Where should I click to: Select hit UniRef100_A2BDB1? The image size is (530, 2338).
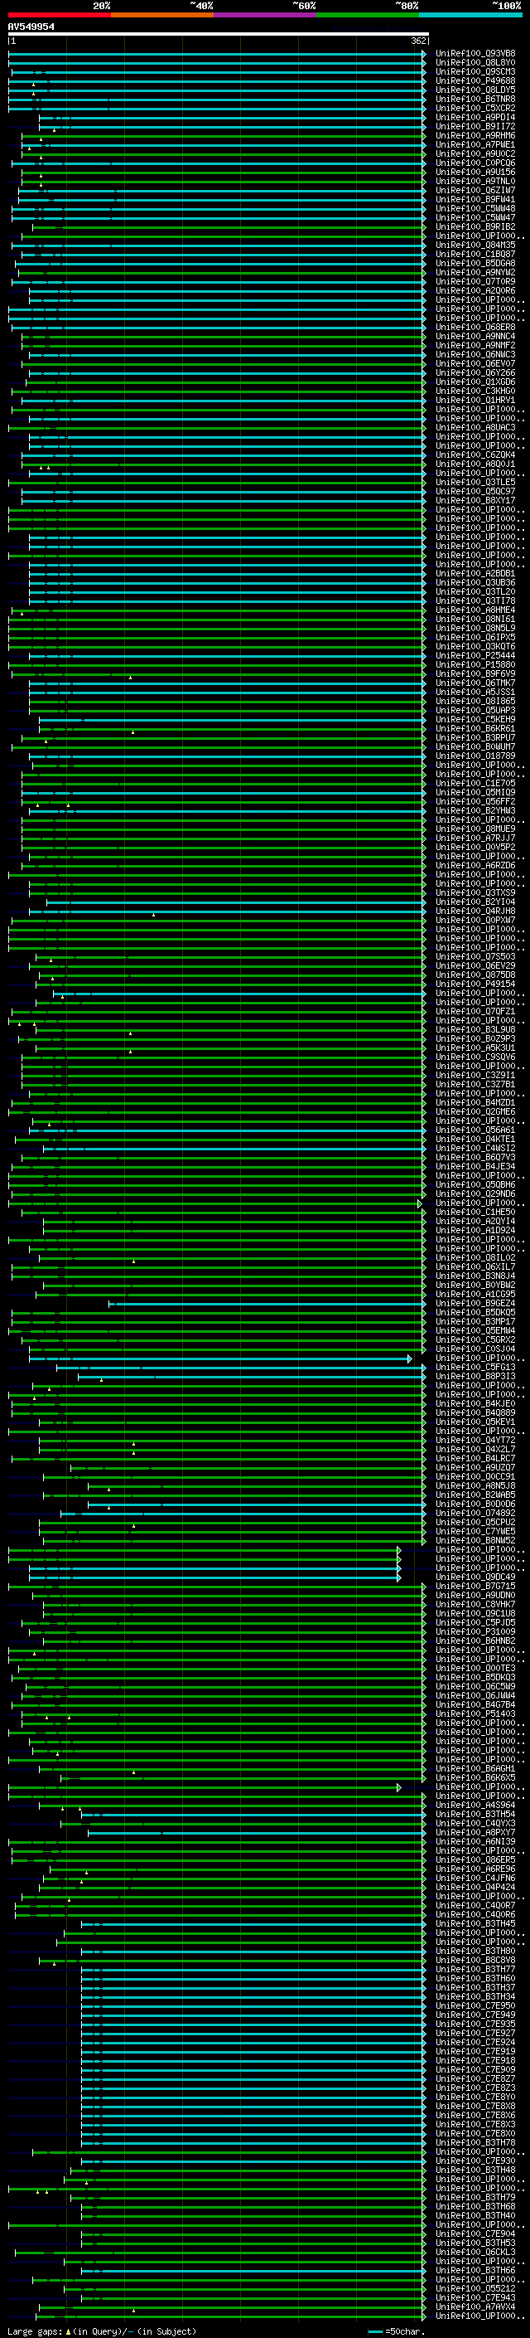475,573
